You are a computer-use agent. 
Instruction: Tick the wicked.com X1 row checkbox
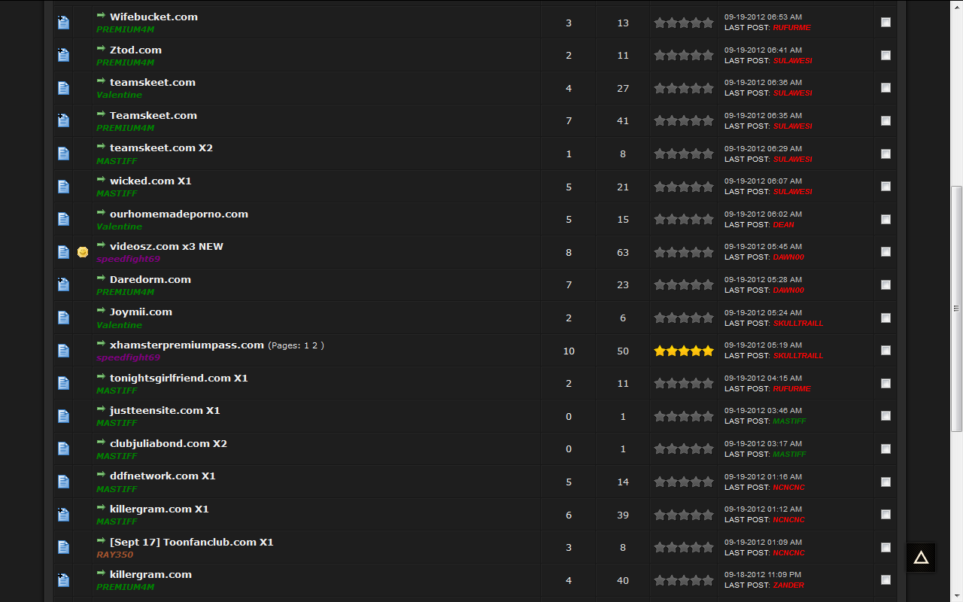click(886, 187)
